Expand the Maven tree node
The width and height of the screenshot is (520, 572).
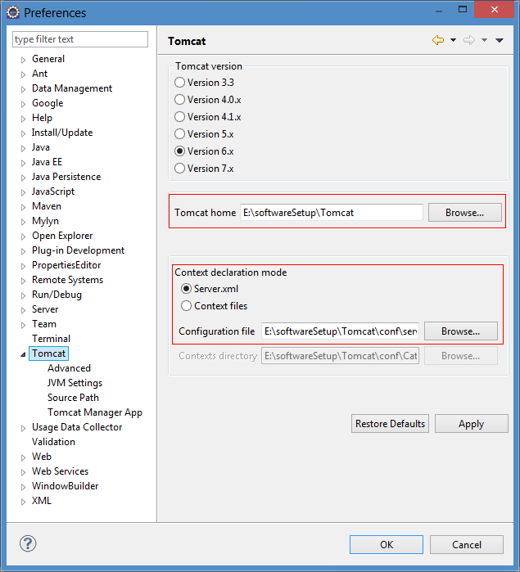24,207
